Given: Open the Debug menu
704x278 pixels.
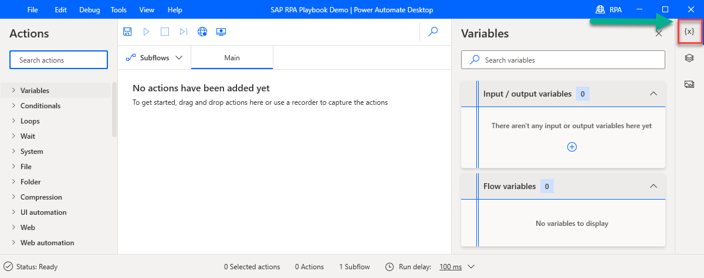Looking at the screenshot, I should click(x=89, y=10).
